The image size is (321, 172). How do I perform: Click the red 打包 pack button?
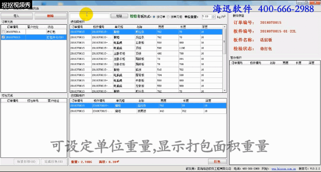click(x=217, y=161)
